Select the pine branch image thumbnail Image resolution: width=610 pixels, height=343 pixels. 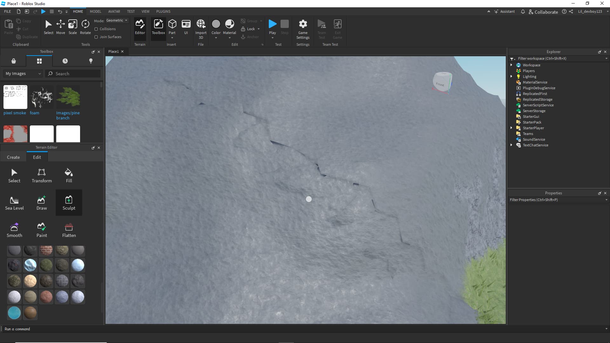tap(68, 97)
